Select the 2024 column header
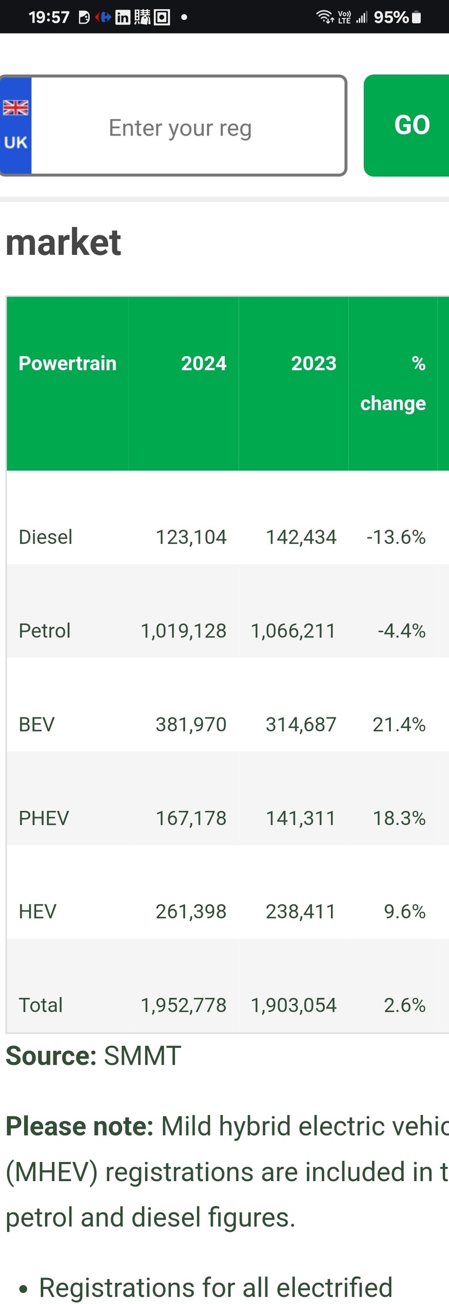Screen dimensions: 449x1304 point(204,363)
